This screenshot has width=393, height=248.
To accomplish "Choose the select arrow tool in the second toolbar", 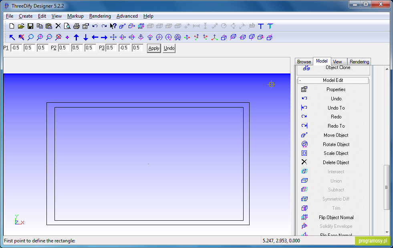I will [12, 37].
